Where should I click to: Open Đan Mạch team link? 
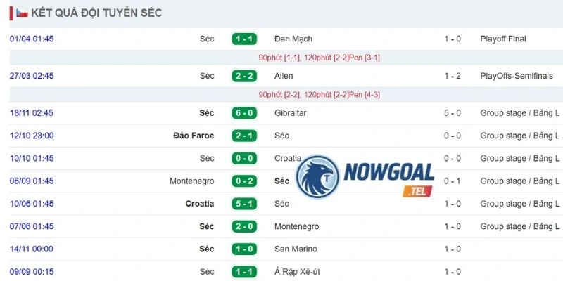[x=293, y=39]
